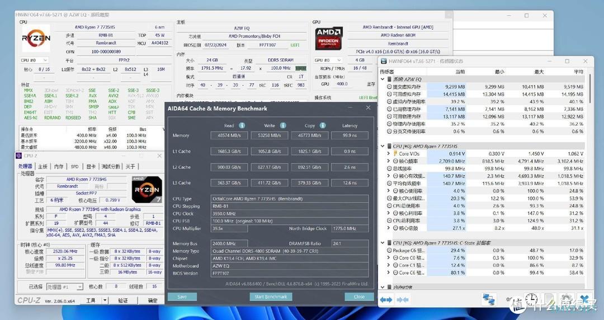Click the circle icon on the Package C6 row

(x=389, y=250)
